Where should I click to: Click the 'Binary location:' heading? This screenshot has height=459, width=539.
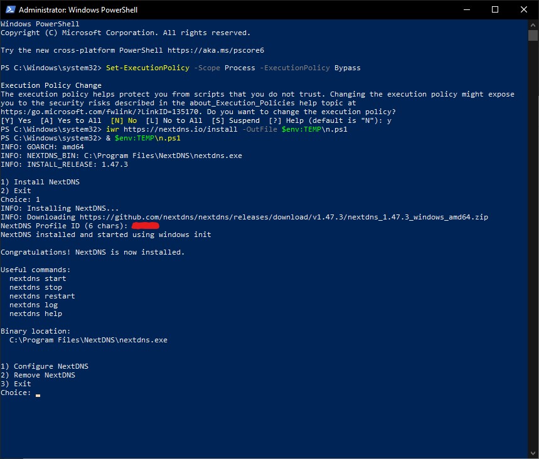click(x=35, y=331)
